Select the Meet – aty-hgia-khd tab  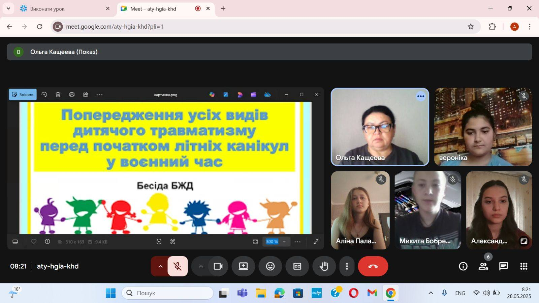pos(158,9)
